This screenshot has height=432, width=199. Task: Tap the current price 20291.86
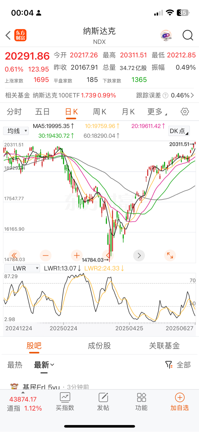tap(27, 56)
